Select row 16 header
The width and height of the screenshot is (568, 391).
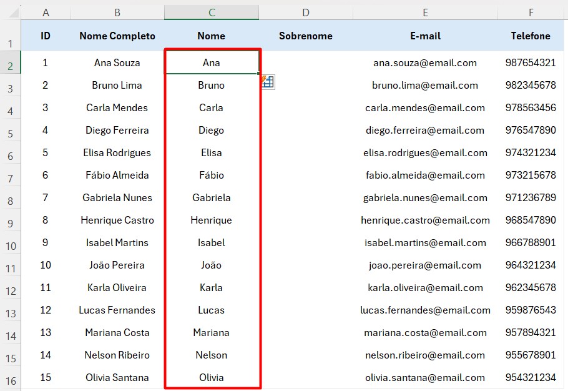pyautogui.click(x=11, y=377)
